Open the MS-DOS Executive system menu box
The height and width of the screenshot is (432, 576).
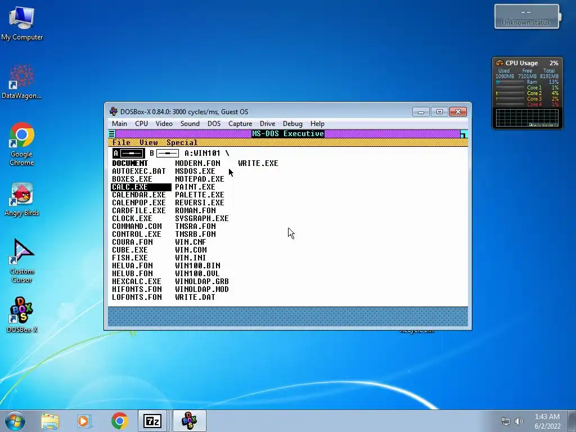coord(112,134)
